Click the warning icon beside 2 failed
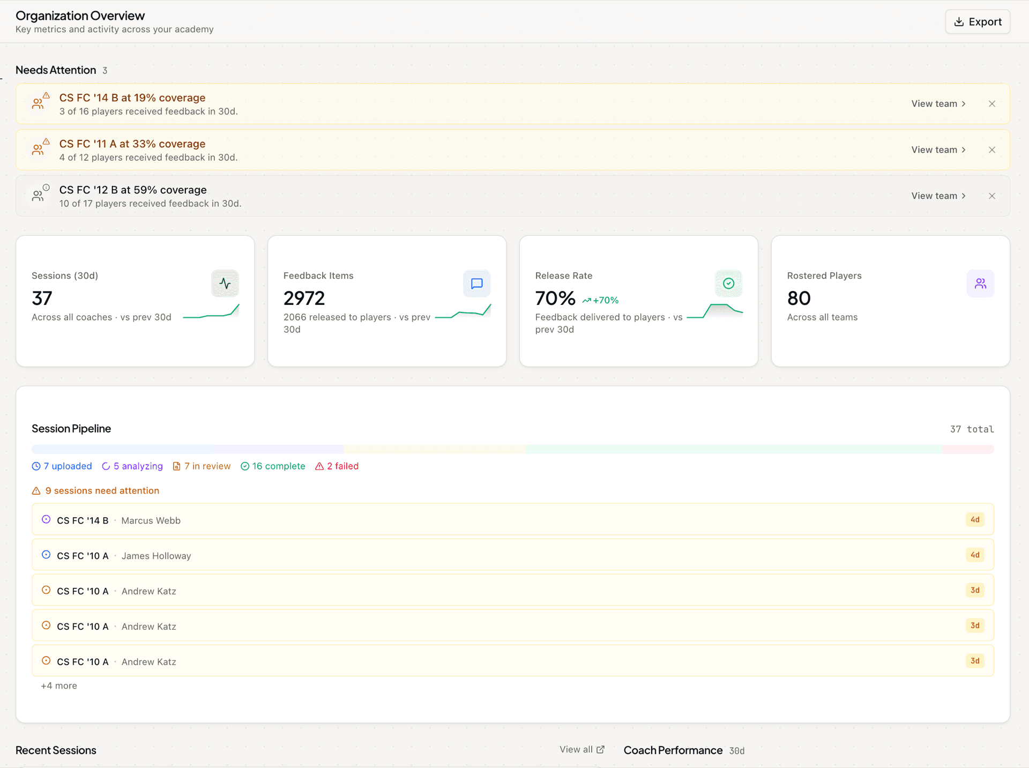 pos(319,466)
